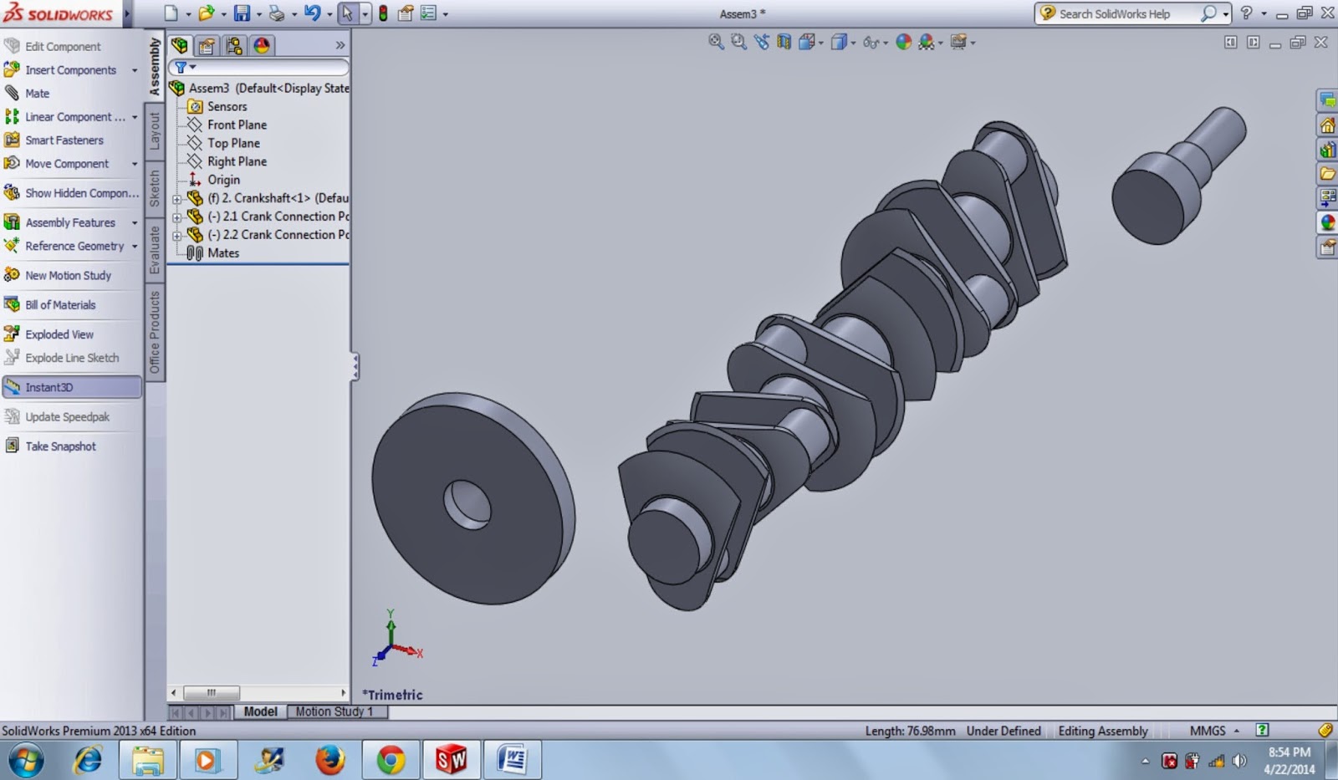Open Firefox from the taskbar
Viewport: 1338px width, 780px height.
click(x=329, y=760)
